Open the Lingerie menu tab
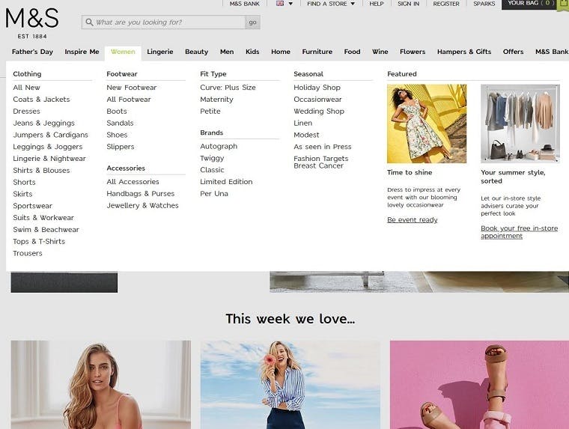Screen dimensions: 569x429 click(159, 52)
